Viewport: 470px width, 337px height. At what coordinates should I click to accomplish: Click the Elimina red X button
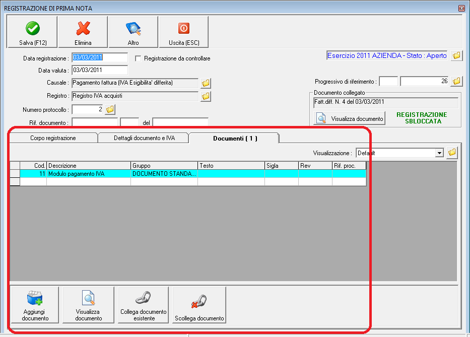pyautogui.click(x=83, y=32)
